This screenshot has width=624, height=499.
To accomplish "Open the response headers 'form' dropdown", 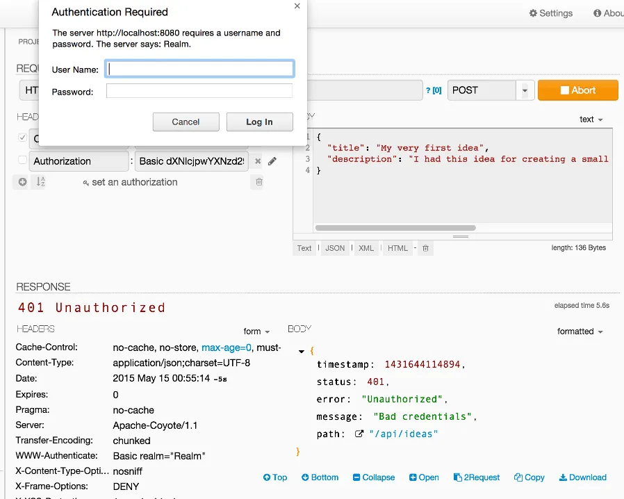I will pyautogui.click(x=256, y=332).
